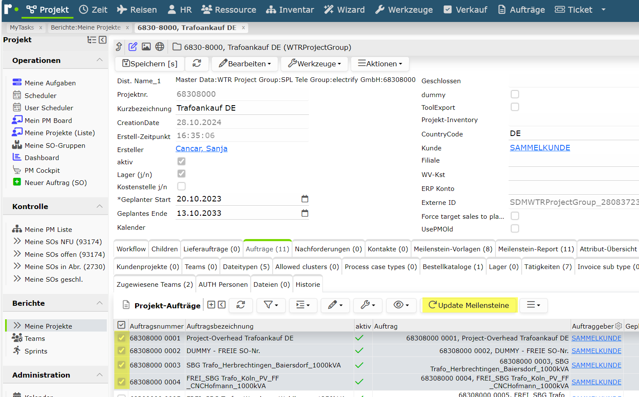Click the image icon in project header
Screen dimensions: 639x397
pyautogui.click(x=146, y=46)
